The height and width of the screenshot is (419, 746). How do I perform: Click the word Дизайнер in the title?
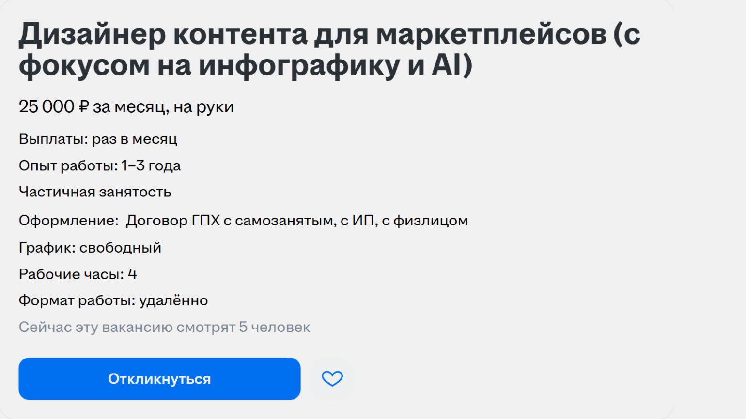pyautogui.click(x=92, y=34)
